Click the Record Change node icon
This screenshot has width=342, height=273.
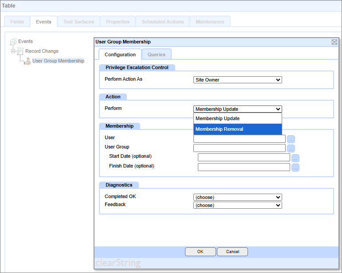(20, 51)
